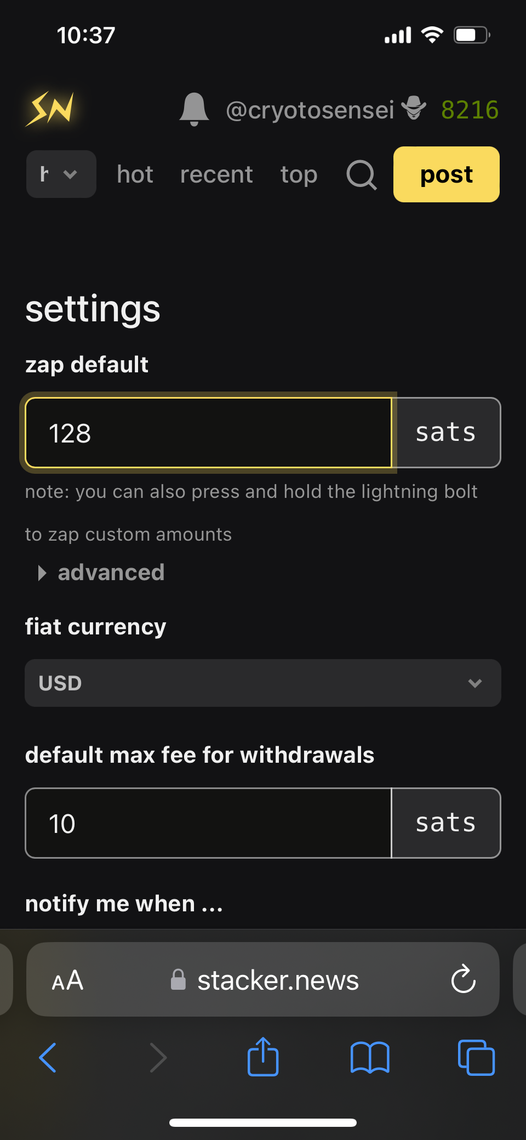526x1140 pixels.
Task: Open the USD fiat currency dropdown
Action: click(263, 683)
